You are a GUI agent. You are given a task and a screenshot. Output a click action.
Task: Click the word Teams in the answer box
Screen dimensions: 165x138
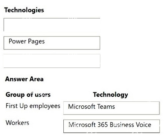(x=106, y=107)
